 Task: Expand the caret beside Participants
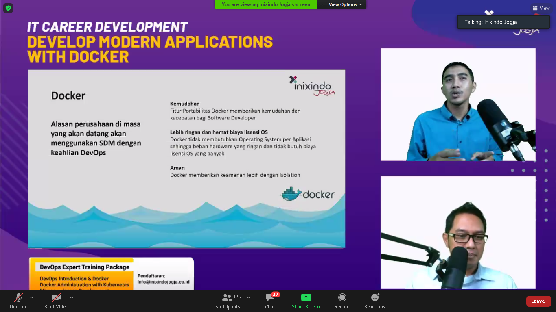pos(249,297)
